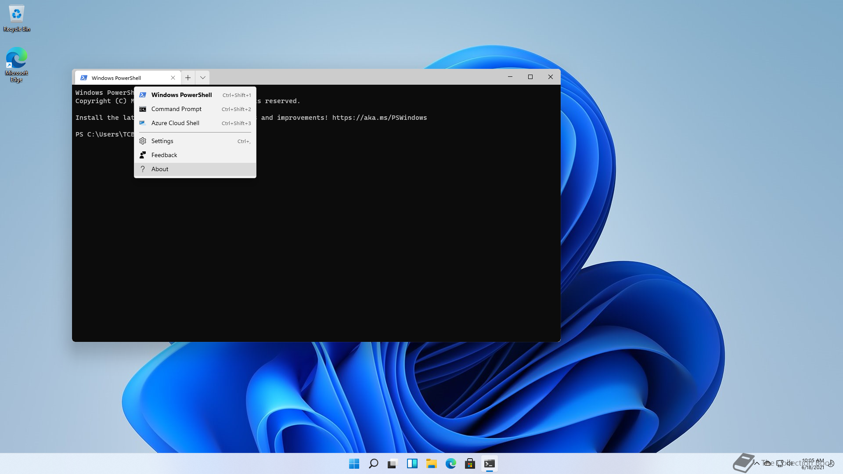Add a new tab with the plus button
843x474 pixels.
coord(188,78)
